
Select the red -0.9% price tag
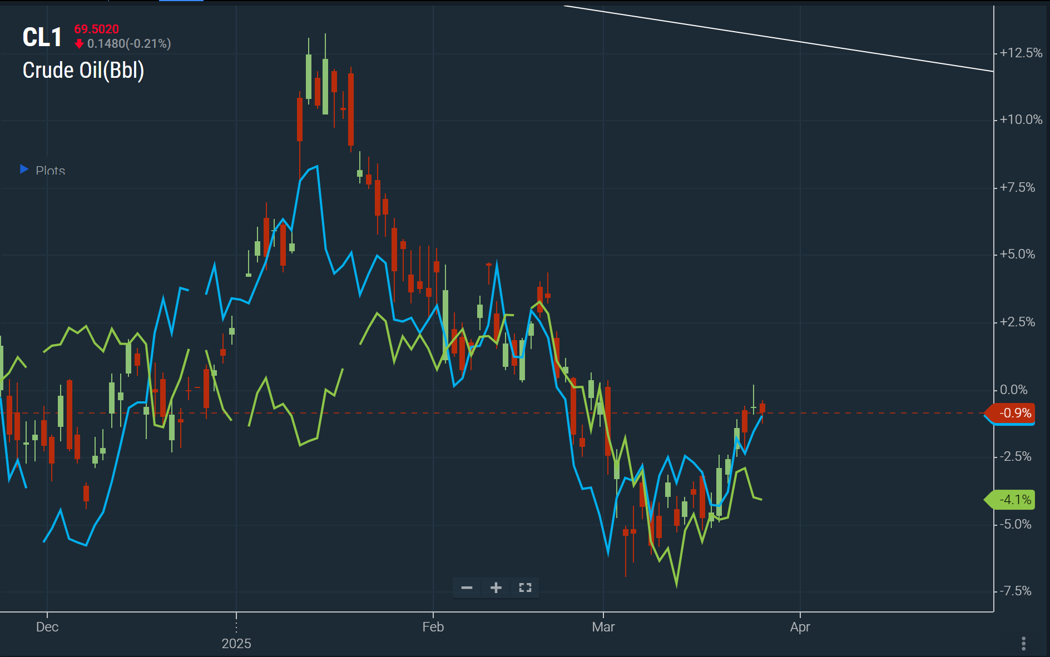click(1012, 413)
